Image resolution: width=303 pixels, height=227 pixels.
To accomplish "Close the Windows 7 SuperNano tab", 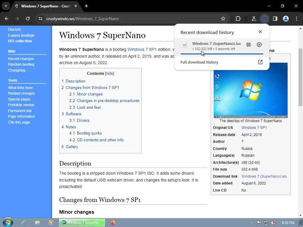I will pos(76,6).
